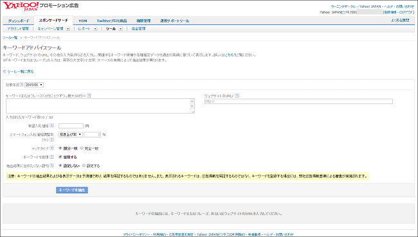Screen dimensions: 418x237
Task: Click the ツール一覧 breadcrumb link
Action: click(10, 37)
